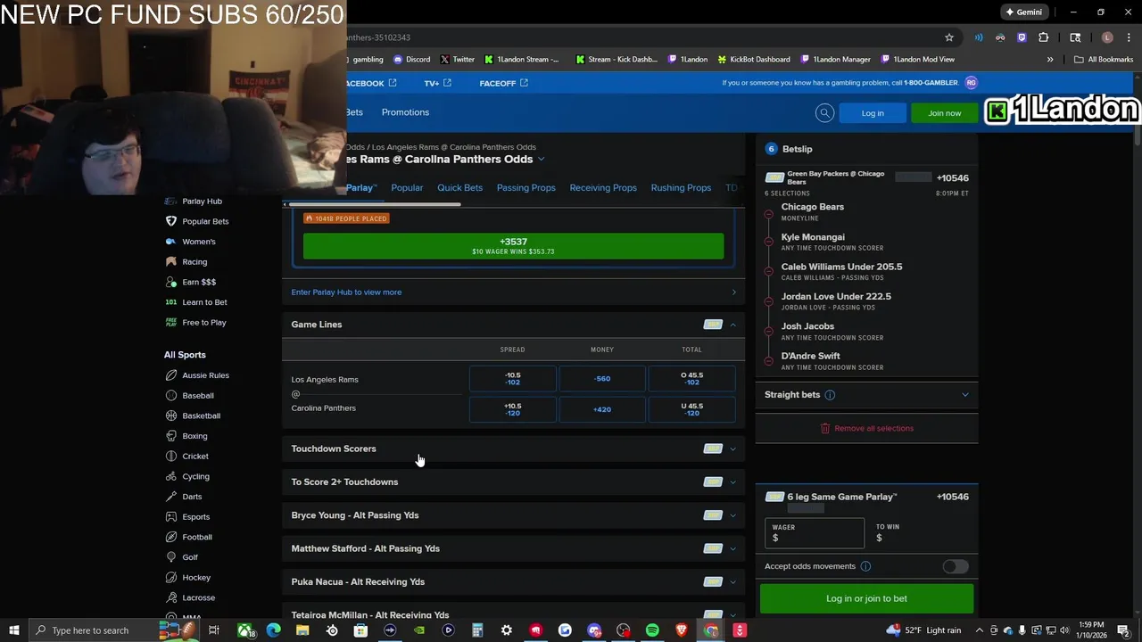
Task: Toggle Accept odds movements switch
Action: [956, 566]
